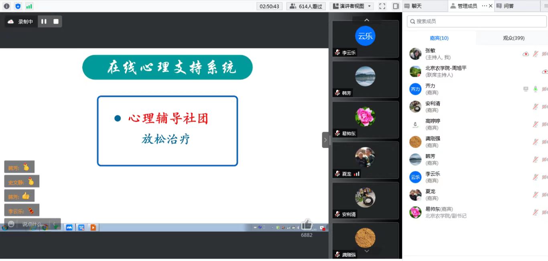Collapse the video strip with arrow handle

(325, 140)
